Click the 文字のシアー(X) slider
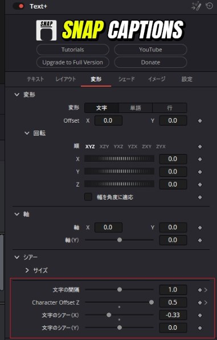 pos(120,315)
